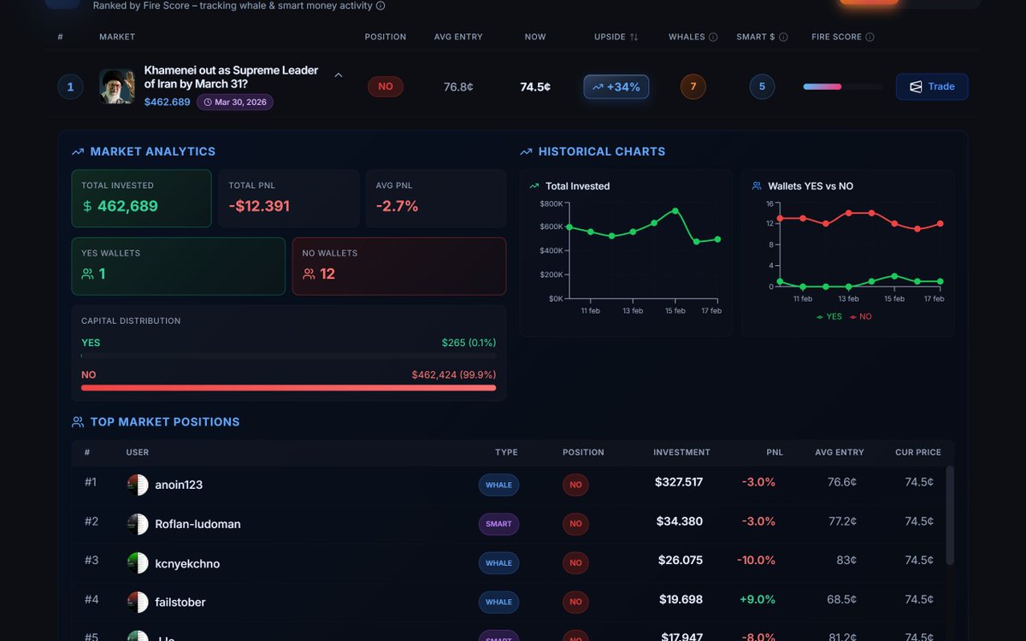Click the Fire Score gradient progress bar

tap(842, 86)
